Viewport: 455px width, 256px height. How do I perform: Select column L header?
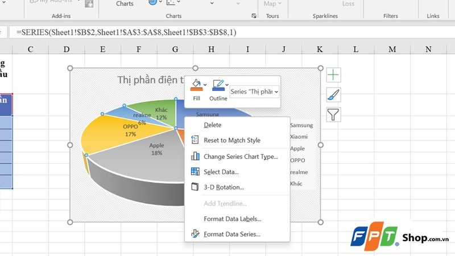(x=356, y=49)
